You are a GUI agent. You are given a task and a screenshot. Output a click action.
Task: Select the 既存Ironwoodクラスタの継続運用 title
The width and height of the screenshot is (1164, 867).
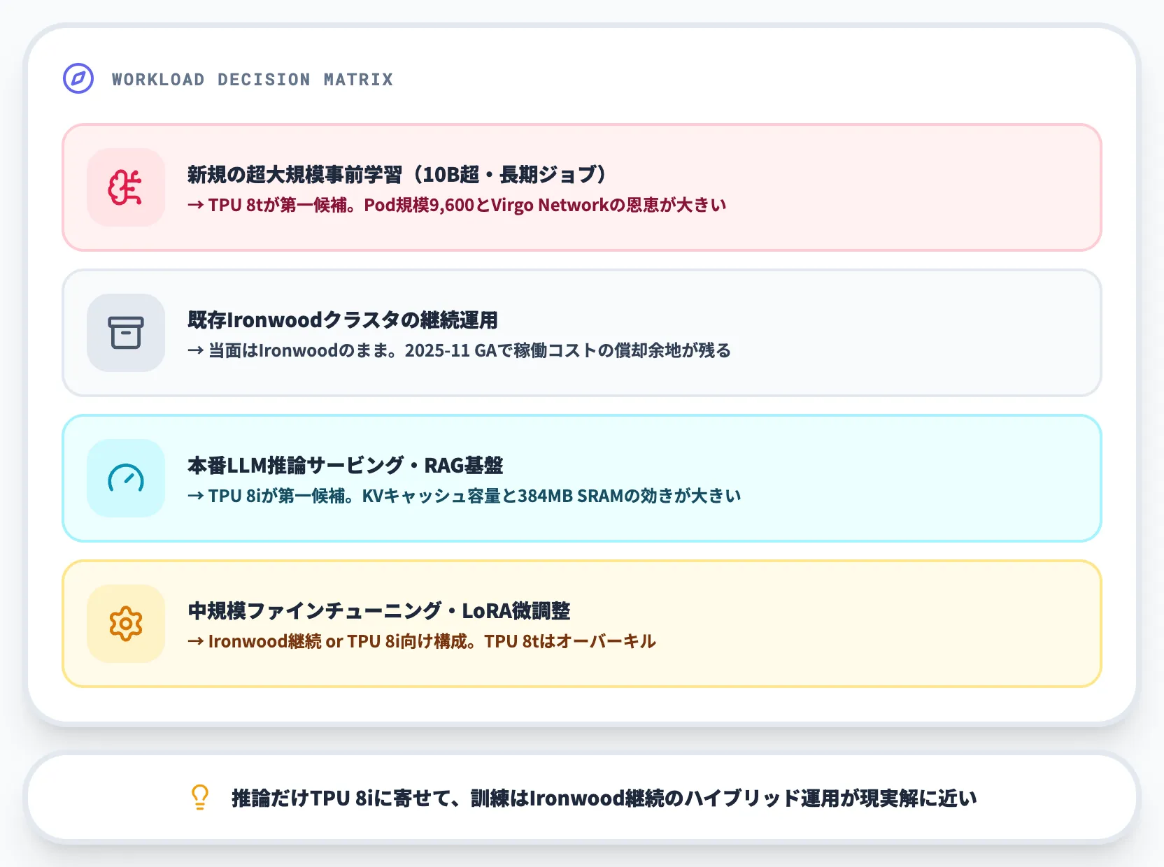pos(343,320)
